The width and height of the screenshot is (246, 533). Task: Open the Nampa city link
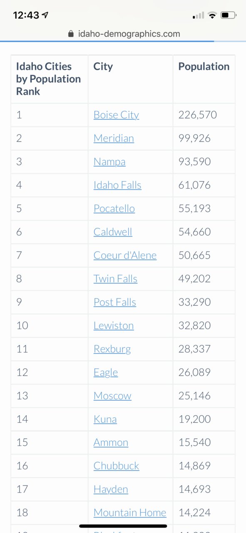[109, 162]
